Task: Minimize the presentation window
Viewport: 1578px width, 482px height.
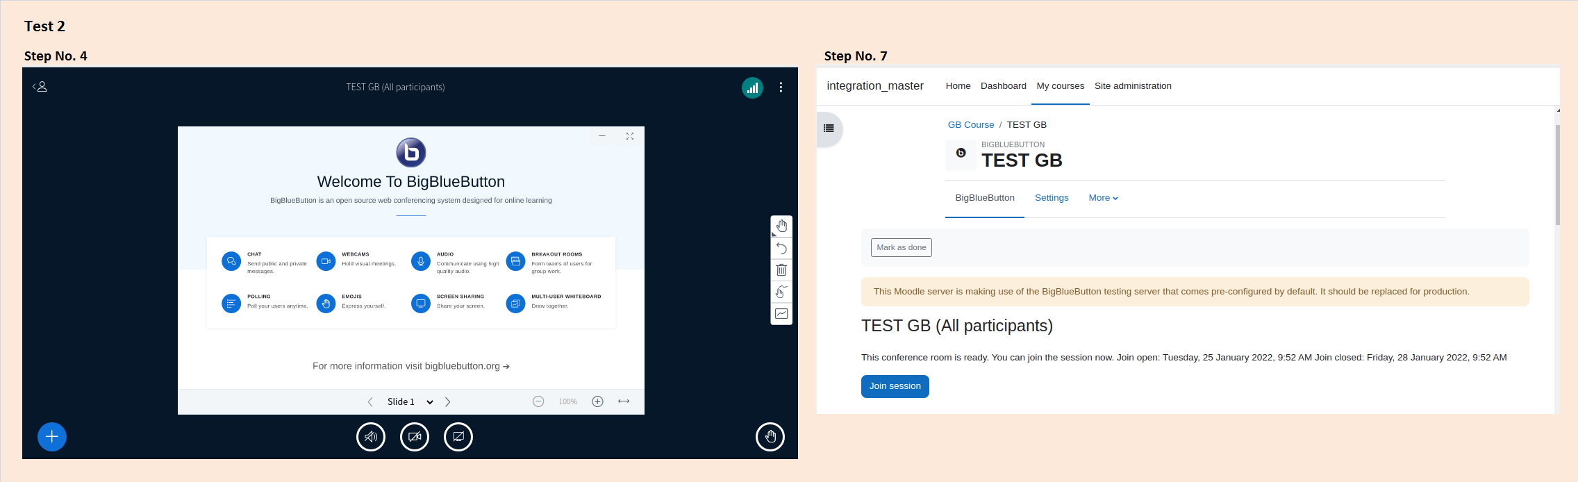Action: coord(602,136)
